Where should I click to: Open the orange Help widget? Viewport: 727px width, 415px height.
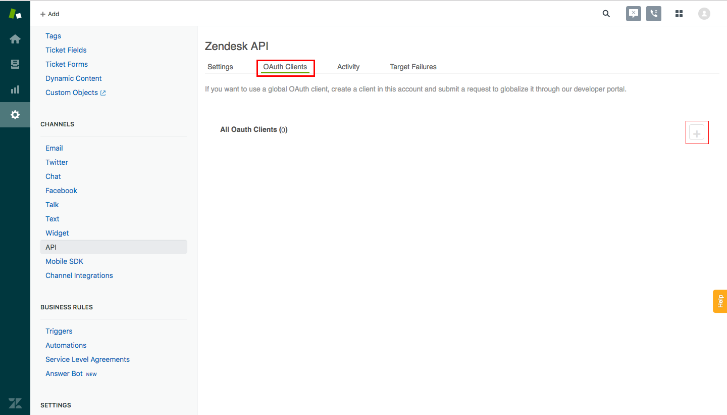720,301
